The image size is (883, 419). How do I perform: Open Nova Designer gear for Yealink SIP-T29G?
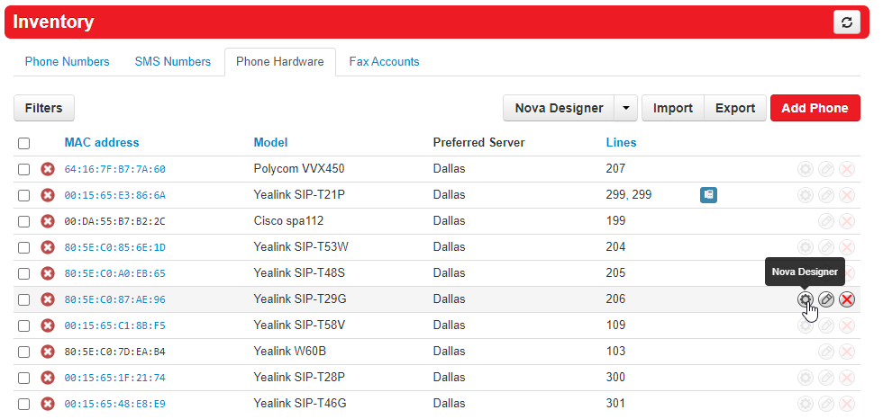[805, 299]
